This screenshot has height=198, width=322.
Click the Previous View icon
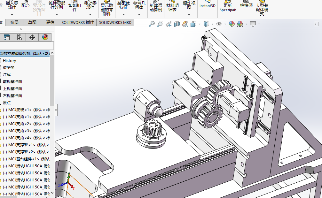pyautogui.click(x=169, y=24)
